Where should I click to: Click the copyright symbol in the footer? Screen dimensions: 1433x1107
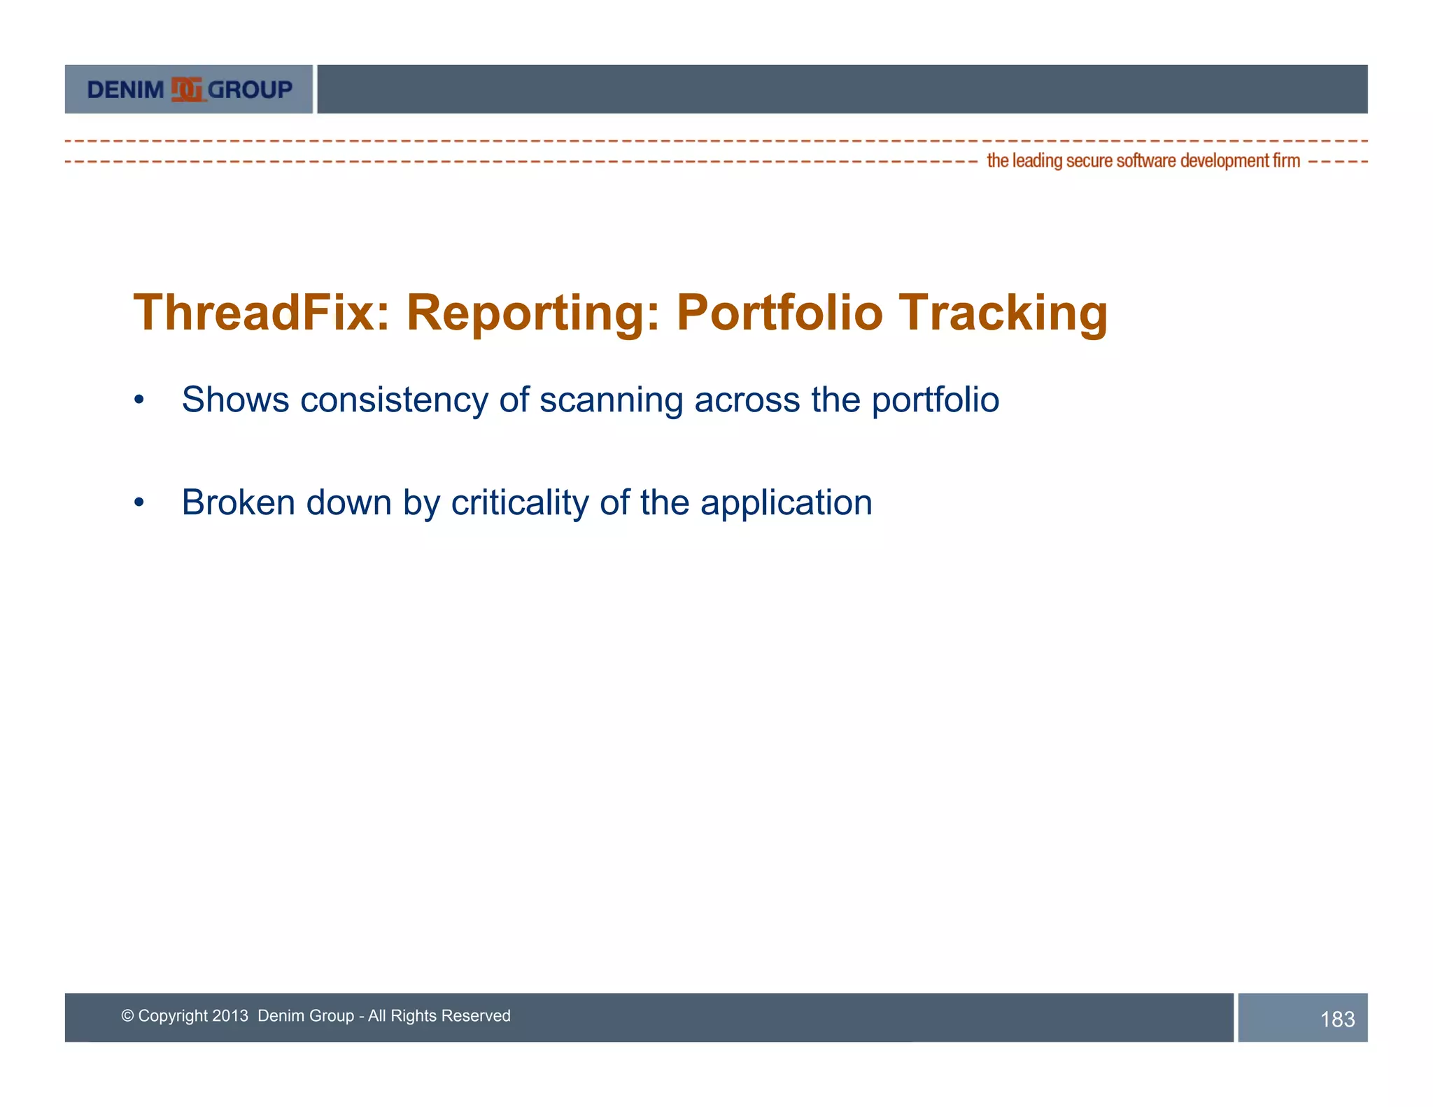pos(127,1015)
